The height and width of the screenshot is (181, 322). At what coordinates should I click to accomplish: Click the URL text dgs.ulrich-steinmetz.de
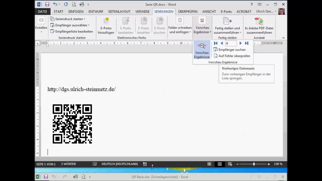[82, 89]
